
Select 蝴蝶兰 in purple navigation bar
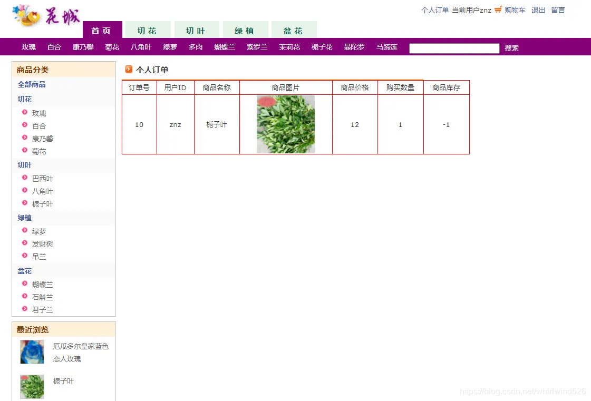click(x=225, y=47)
